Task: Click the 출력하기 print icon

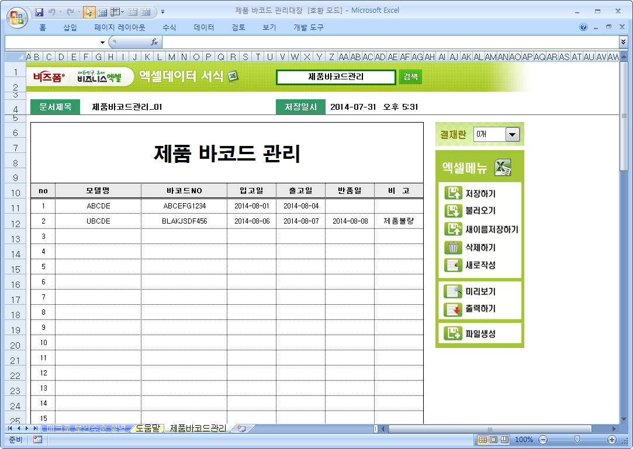Action: [x=453, y=309]
